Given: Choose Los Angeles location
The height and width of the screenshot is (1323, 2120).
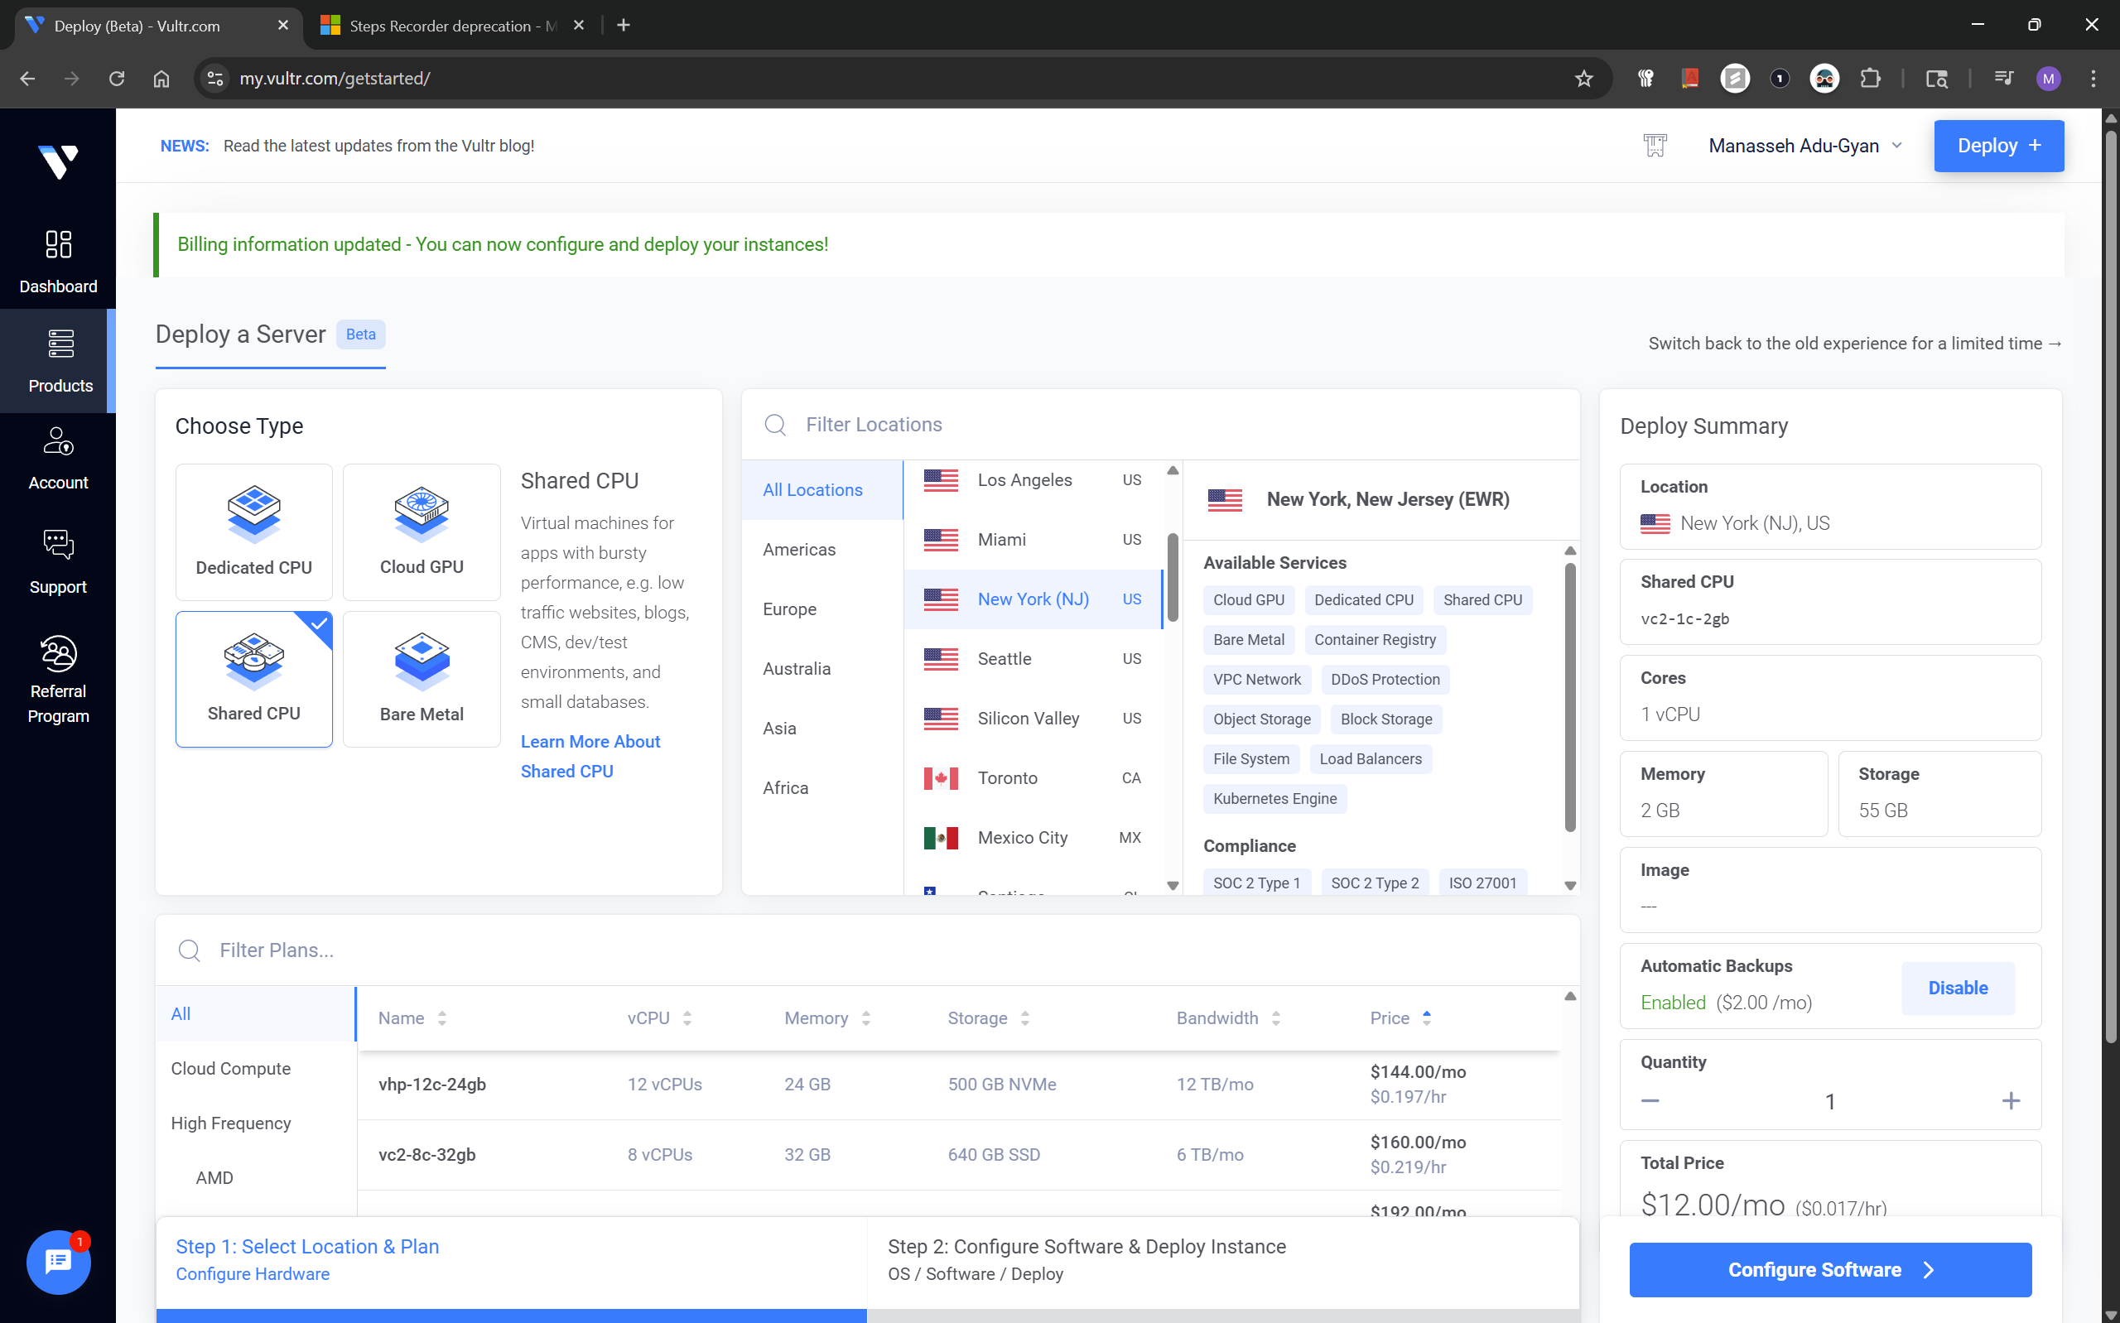Looking at the screenshot, I should pyautogui.click(x=1033, y=480).
